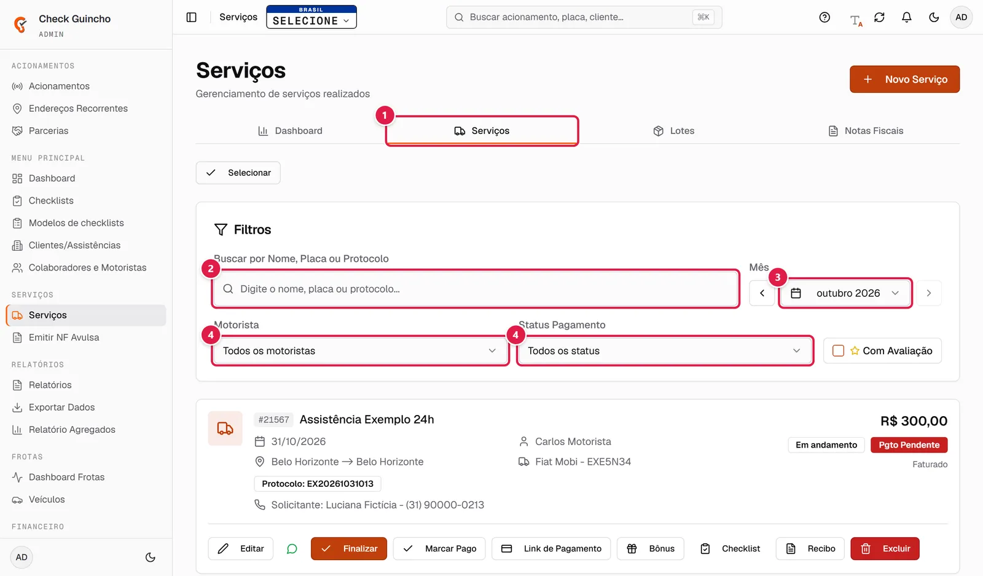Go to next month arrow
983x576 pixels.
[x=928, y=293]
